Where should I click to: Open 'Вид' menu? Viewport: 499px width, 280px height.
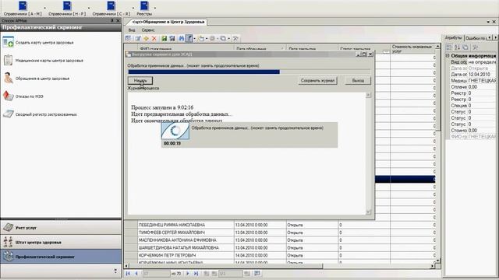tap(132, 30)
